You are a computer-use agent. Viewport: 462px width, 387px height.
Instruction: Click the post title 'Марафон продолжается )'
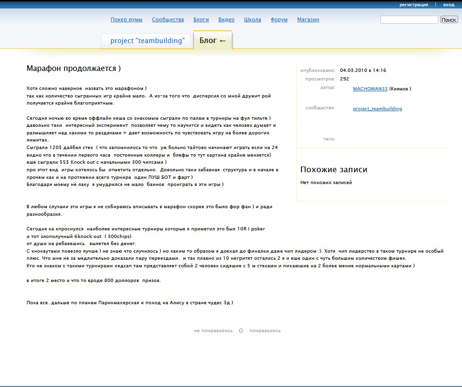tap(73, 69)
